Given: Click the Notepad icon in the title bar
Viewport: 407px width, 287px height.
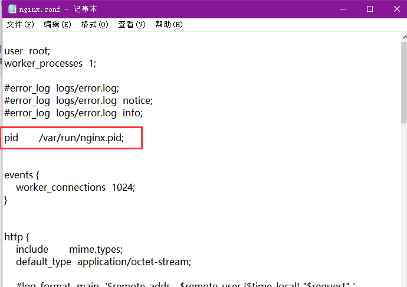Looking at the screenshot, I should tap(9, 9).
